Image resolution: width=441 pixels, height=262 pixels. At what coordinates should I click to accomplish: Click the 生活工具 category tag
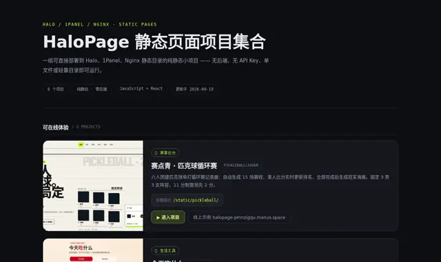point(165,250)
